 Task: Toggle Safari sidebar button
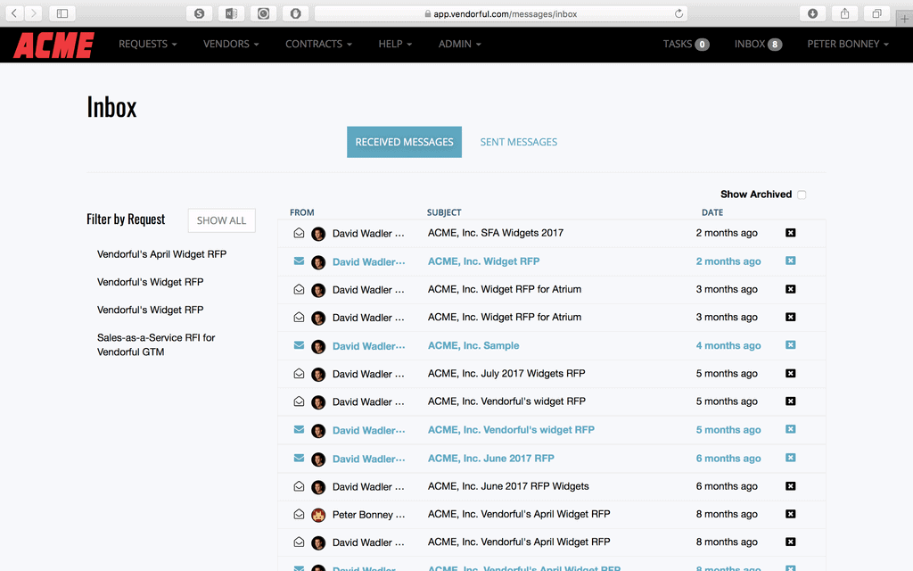click(62, 13)
